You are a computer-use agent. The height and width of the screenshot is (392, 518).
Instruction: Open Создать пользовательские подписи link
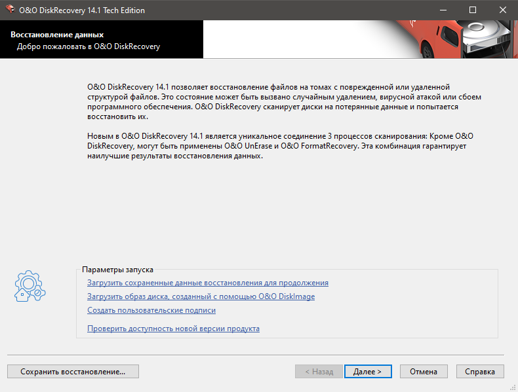coord(151,310)
